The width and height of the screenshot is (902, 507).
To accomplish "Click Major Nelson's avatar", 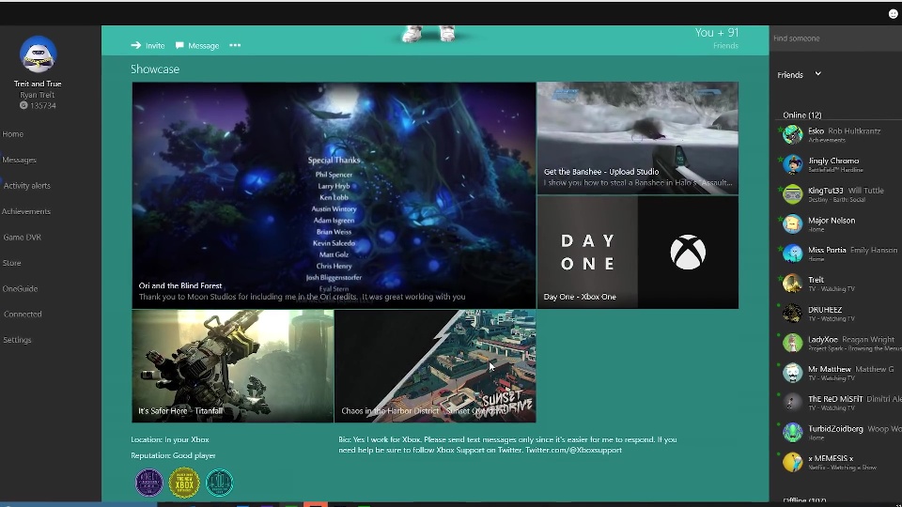I will click(x=792, y=223).
